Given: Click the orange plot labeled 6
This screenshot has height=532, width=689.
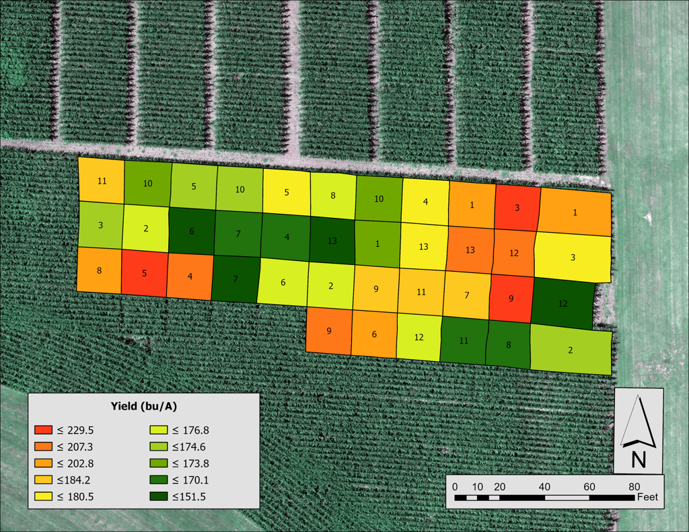Looking at the screenshot, I should pyautogui.click(x=374, y=334).
